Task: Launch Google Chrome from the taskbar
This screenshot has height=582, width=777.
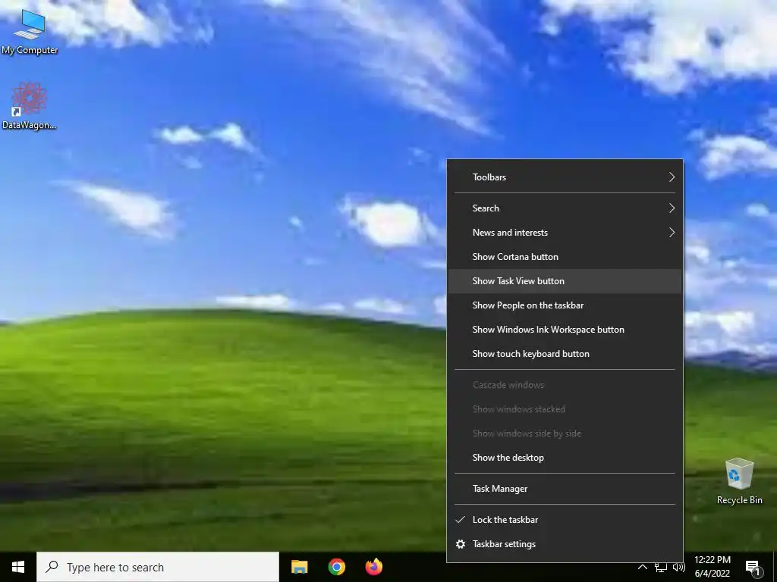Action: click(x=337, y=567)
